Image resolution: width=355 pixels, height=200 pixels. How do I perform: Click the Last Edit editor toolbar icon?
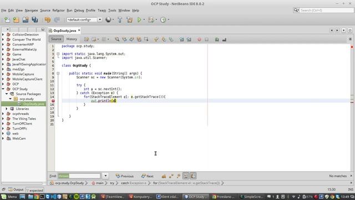click(87, 39)
